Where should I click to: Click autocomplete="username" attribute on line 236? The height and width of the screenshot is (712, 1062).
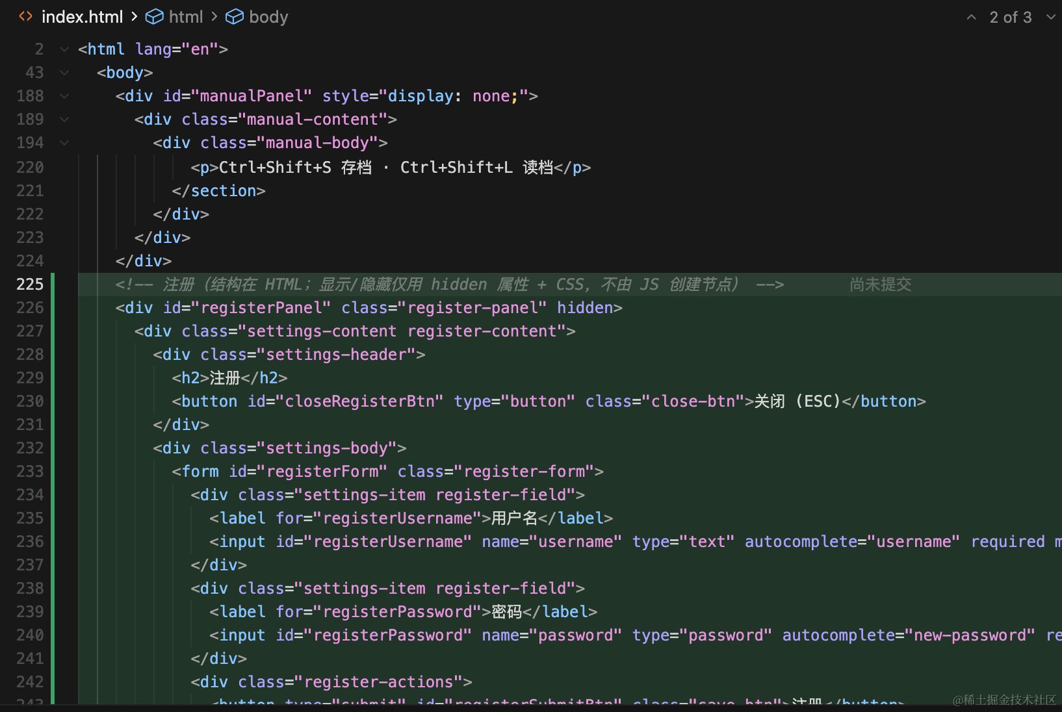tap(852, 542)
